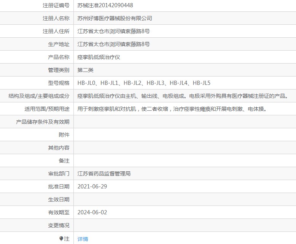Click the 批准日期 label
This screenshot has height=244, width=296.
(59, 187)
